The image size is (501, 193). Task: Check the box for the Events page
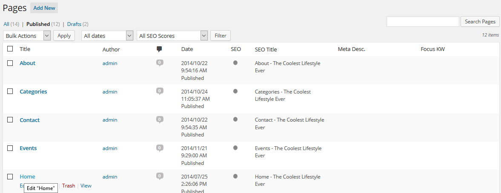click(x=10, y=148)
